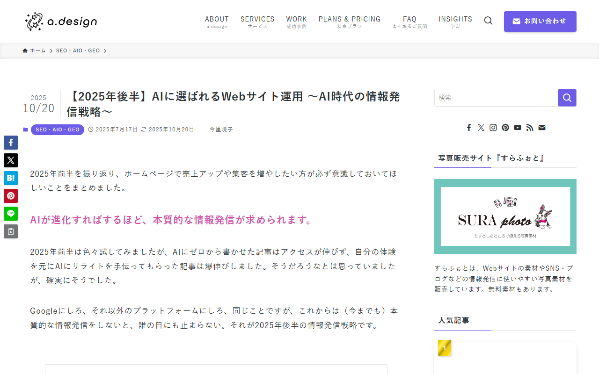Open the site's YouTube channel
The height and width of the screenshot is (374, 599).
point(517,127)
